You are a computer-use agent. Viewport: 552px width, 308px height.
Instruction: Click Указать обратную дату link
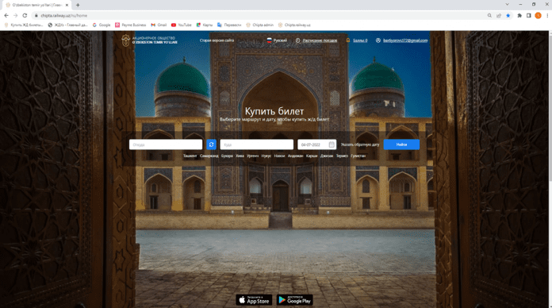pyautogui.click(x=360, y=144)
